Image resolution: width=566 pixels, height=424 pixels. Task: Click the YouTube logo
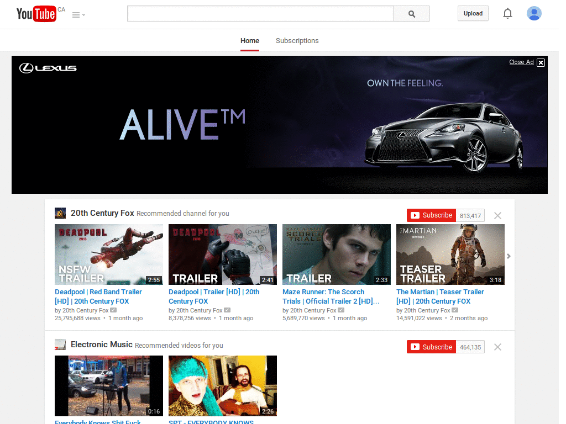tap(36, 14)
